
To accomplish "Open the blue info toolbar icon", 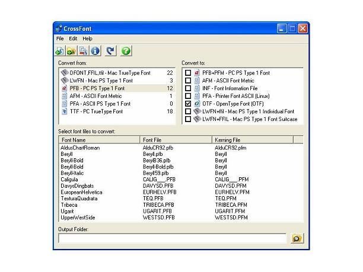I will [95, 51].
